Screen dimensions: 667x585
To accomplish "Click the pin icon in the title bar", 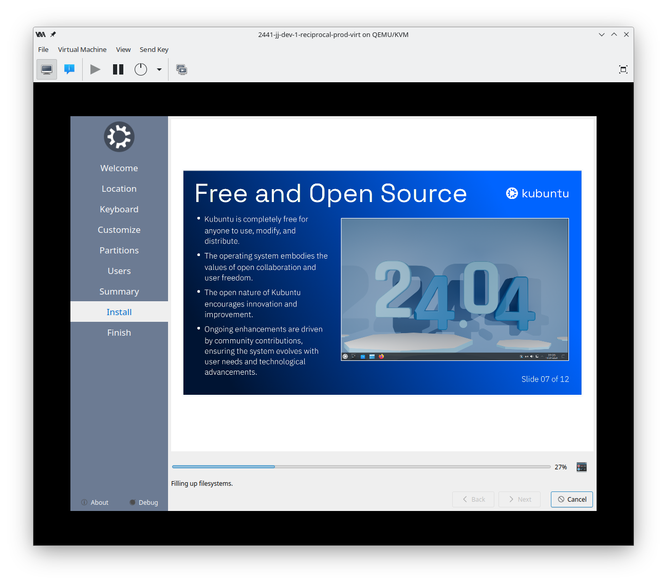I will 53,34.
